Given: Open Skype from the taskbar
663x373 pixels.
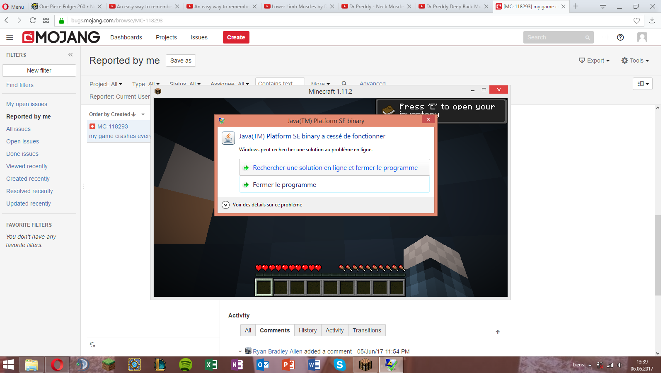Looking at the screenshot, I should coord(340,365).
